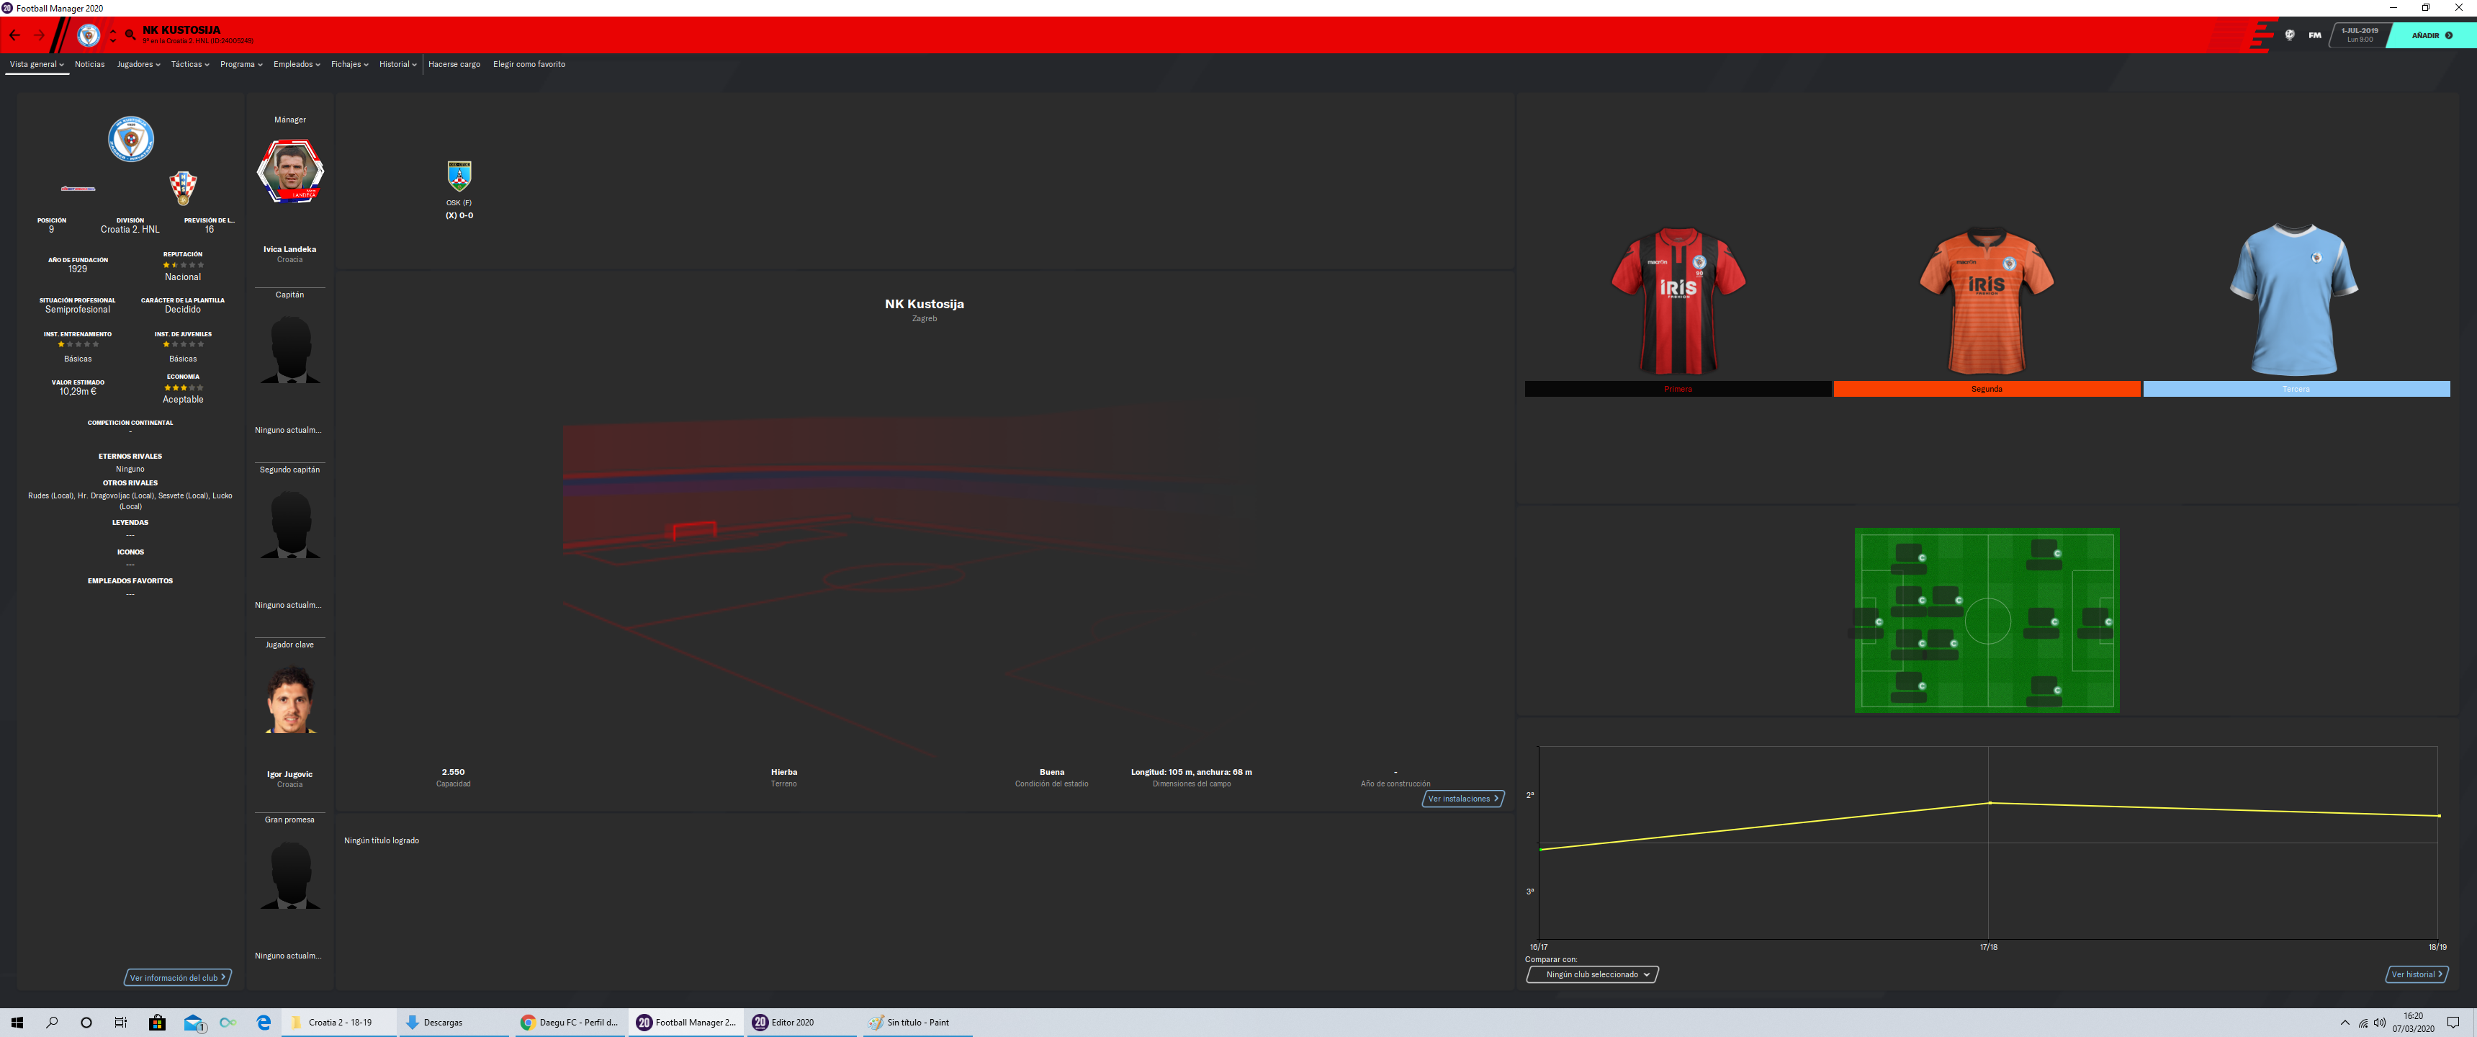Click the 2.550 capacity value

(453, 773)
